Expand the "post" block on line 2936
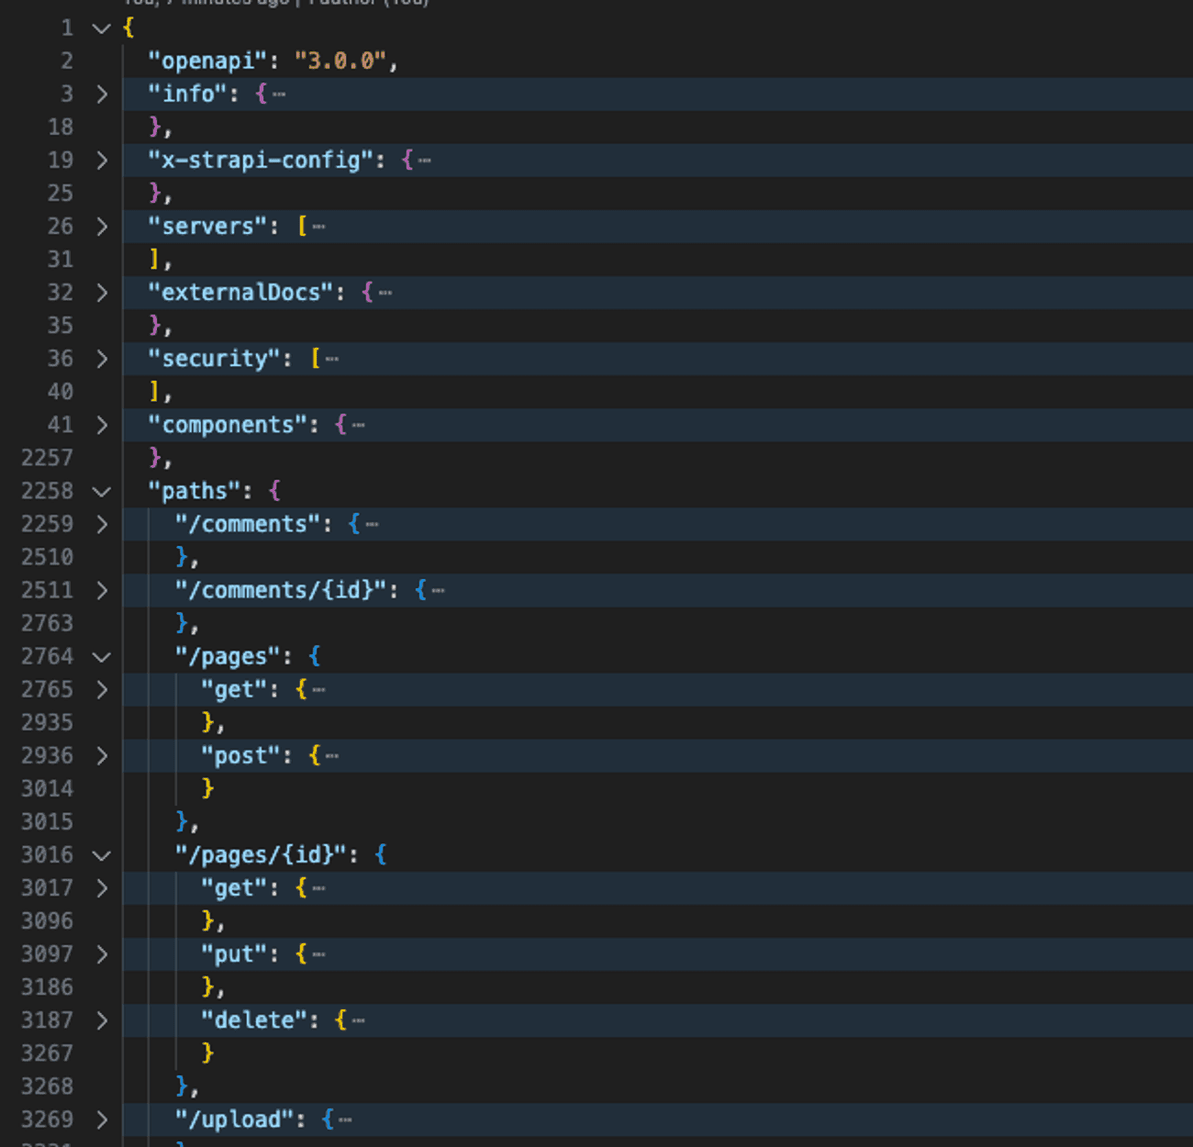1193x1147 pixels. pos(102,755)
